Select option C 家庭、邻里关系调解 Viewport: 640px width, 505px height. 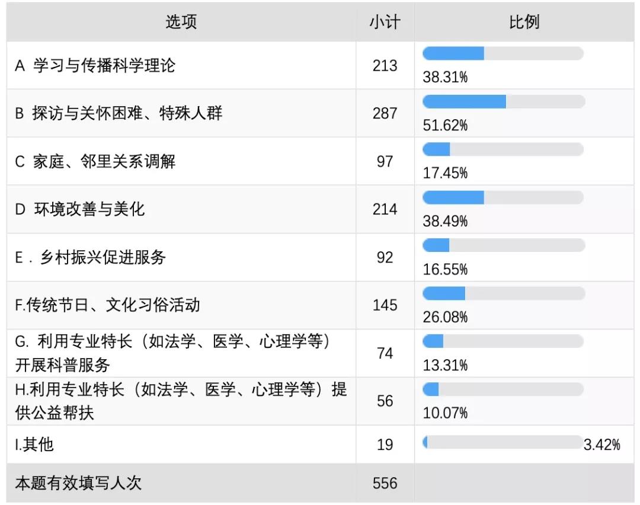click(95, 161)
